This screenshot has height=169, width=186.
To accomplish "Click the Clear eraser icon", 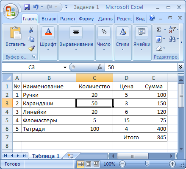I will tap(159, 48).
